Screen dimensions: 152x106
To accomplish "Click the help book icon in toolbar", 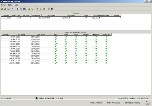I will [52, 9].
